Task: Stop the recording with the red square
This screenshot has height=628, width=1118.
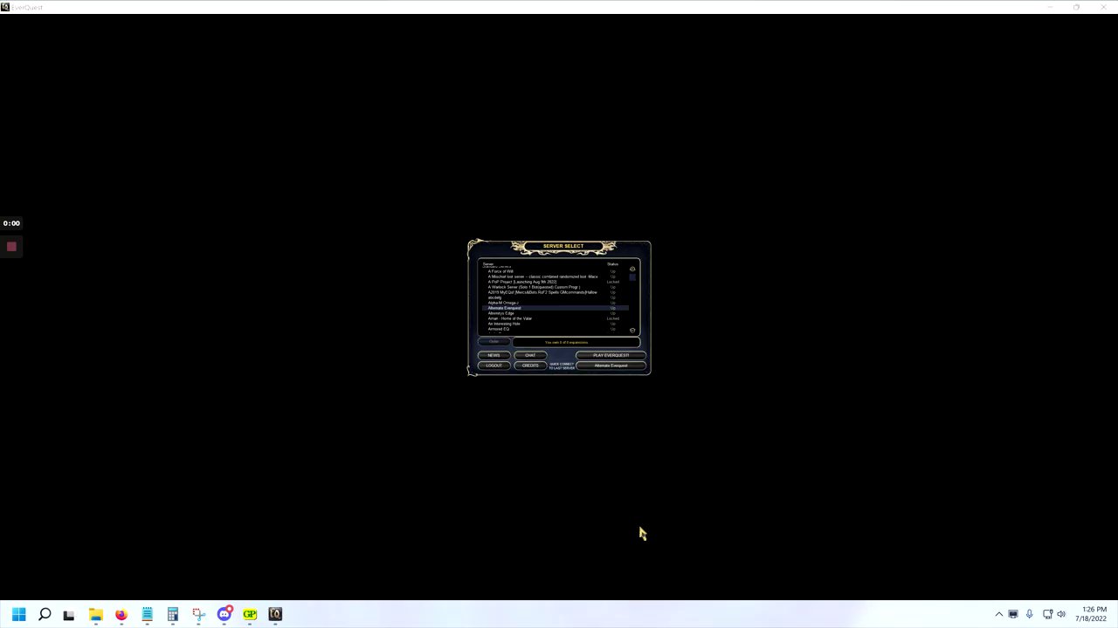Action: tap(11, 247)
